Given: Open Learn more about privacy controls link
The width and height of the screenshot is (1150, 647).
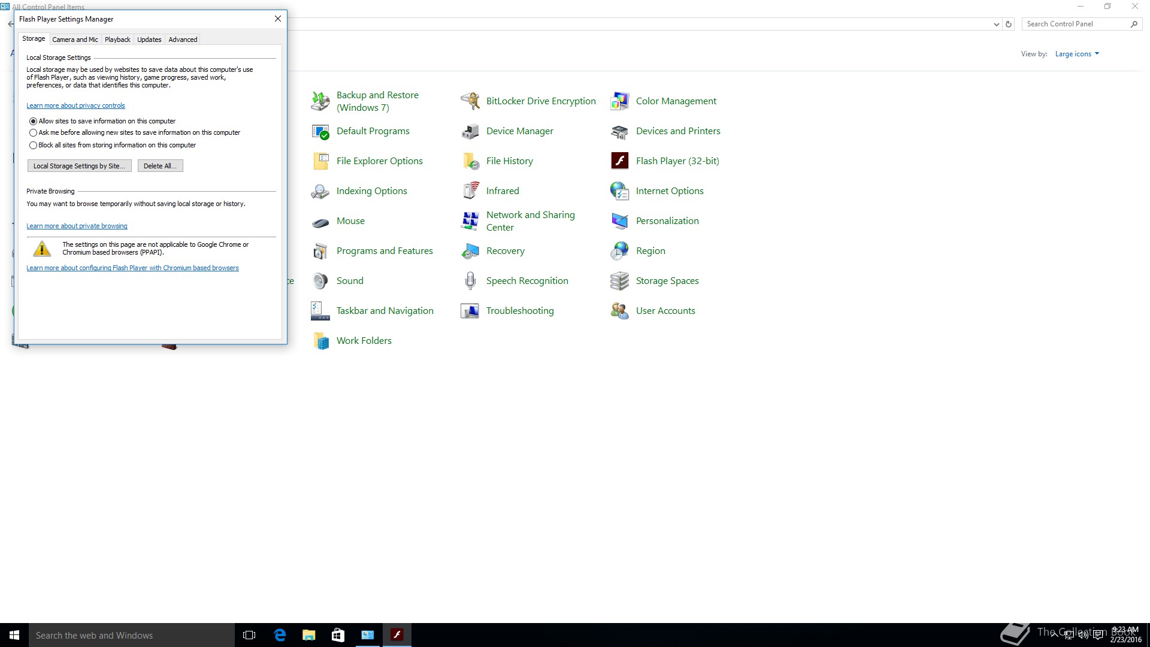Looking at the screenshot, I should click(75, 106).
